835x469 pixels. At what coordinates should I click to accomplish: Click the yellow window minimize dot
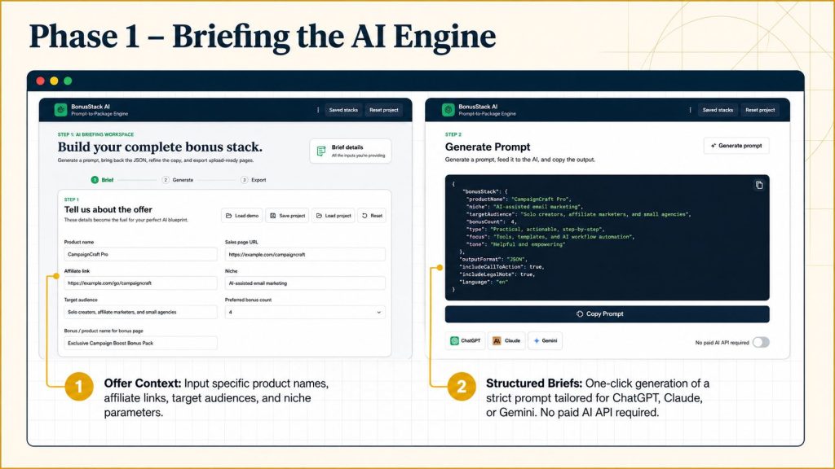[54, 81]
